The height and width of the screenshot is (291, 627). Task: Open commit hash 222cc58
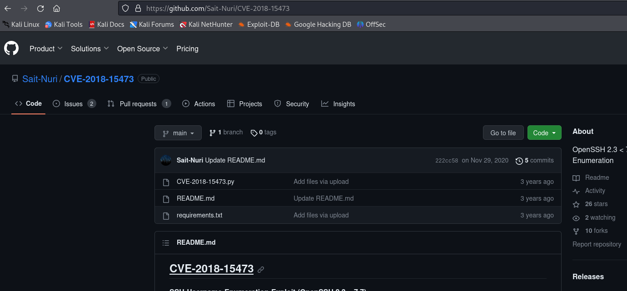447,161
